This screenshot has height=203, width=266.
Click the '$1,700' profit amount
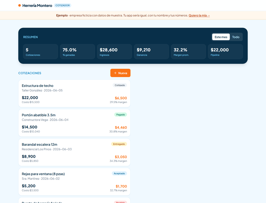click(x=121, y=186)
